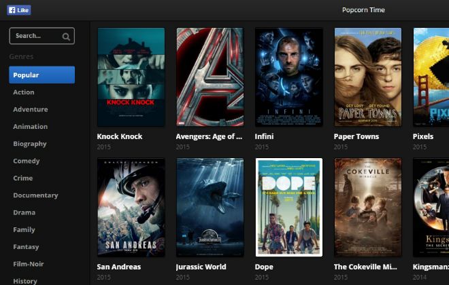Select the Animation genre
This screenshot has width=449, height=285.
(31, 126)
